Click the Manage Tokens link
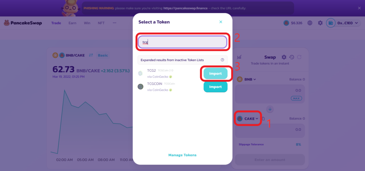The height and width of the screenshot is (171, 365). [x=182, y=155]
